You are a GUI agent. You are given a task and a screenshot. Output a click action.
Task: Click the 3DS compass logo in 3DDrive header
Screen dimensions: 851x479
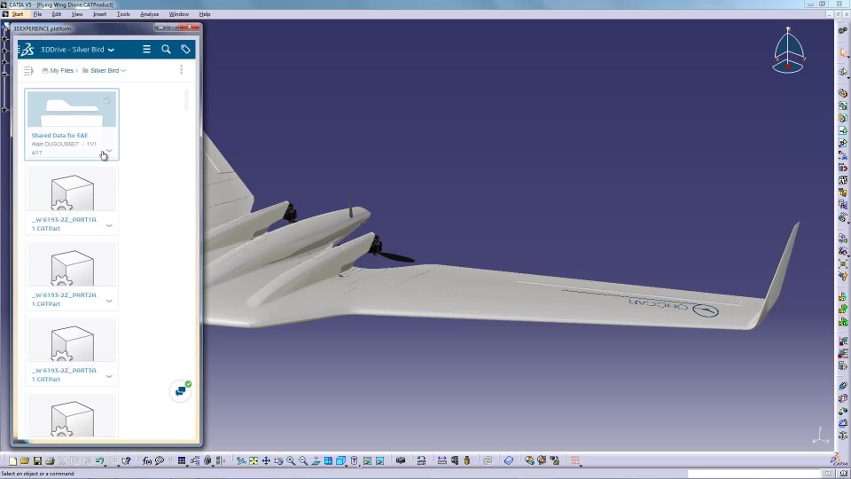pyautogui.click(x=27, y=50)
